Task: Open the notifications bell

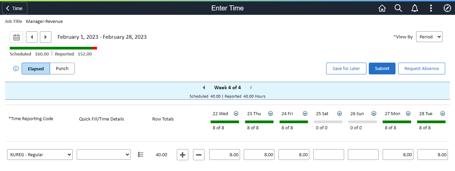Action: [415, 8]
